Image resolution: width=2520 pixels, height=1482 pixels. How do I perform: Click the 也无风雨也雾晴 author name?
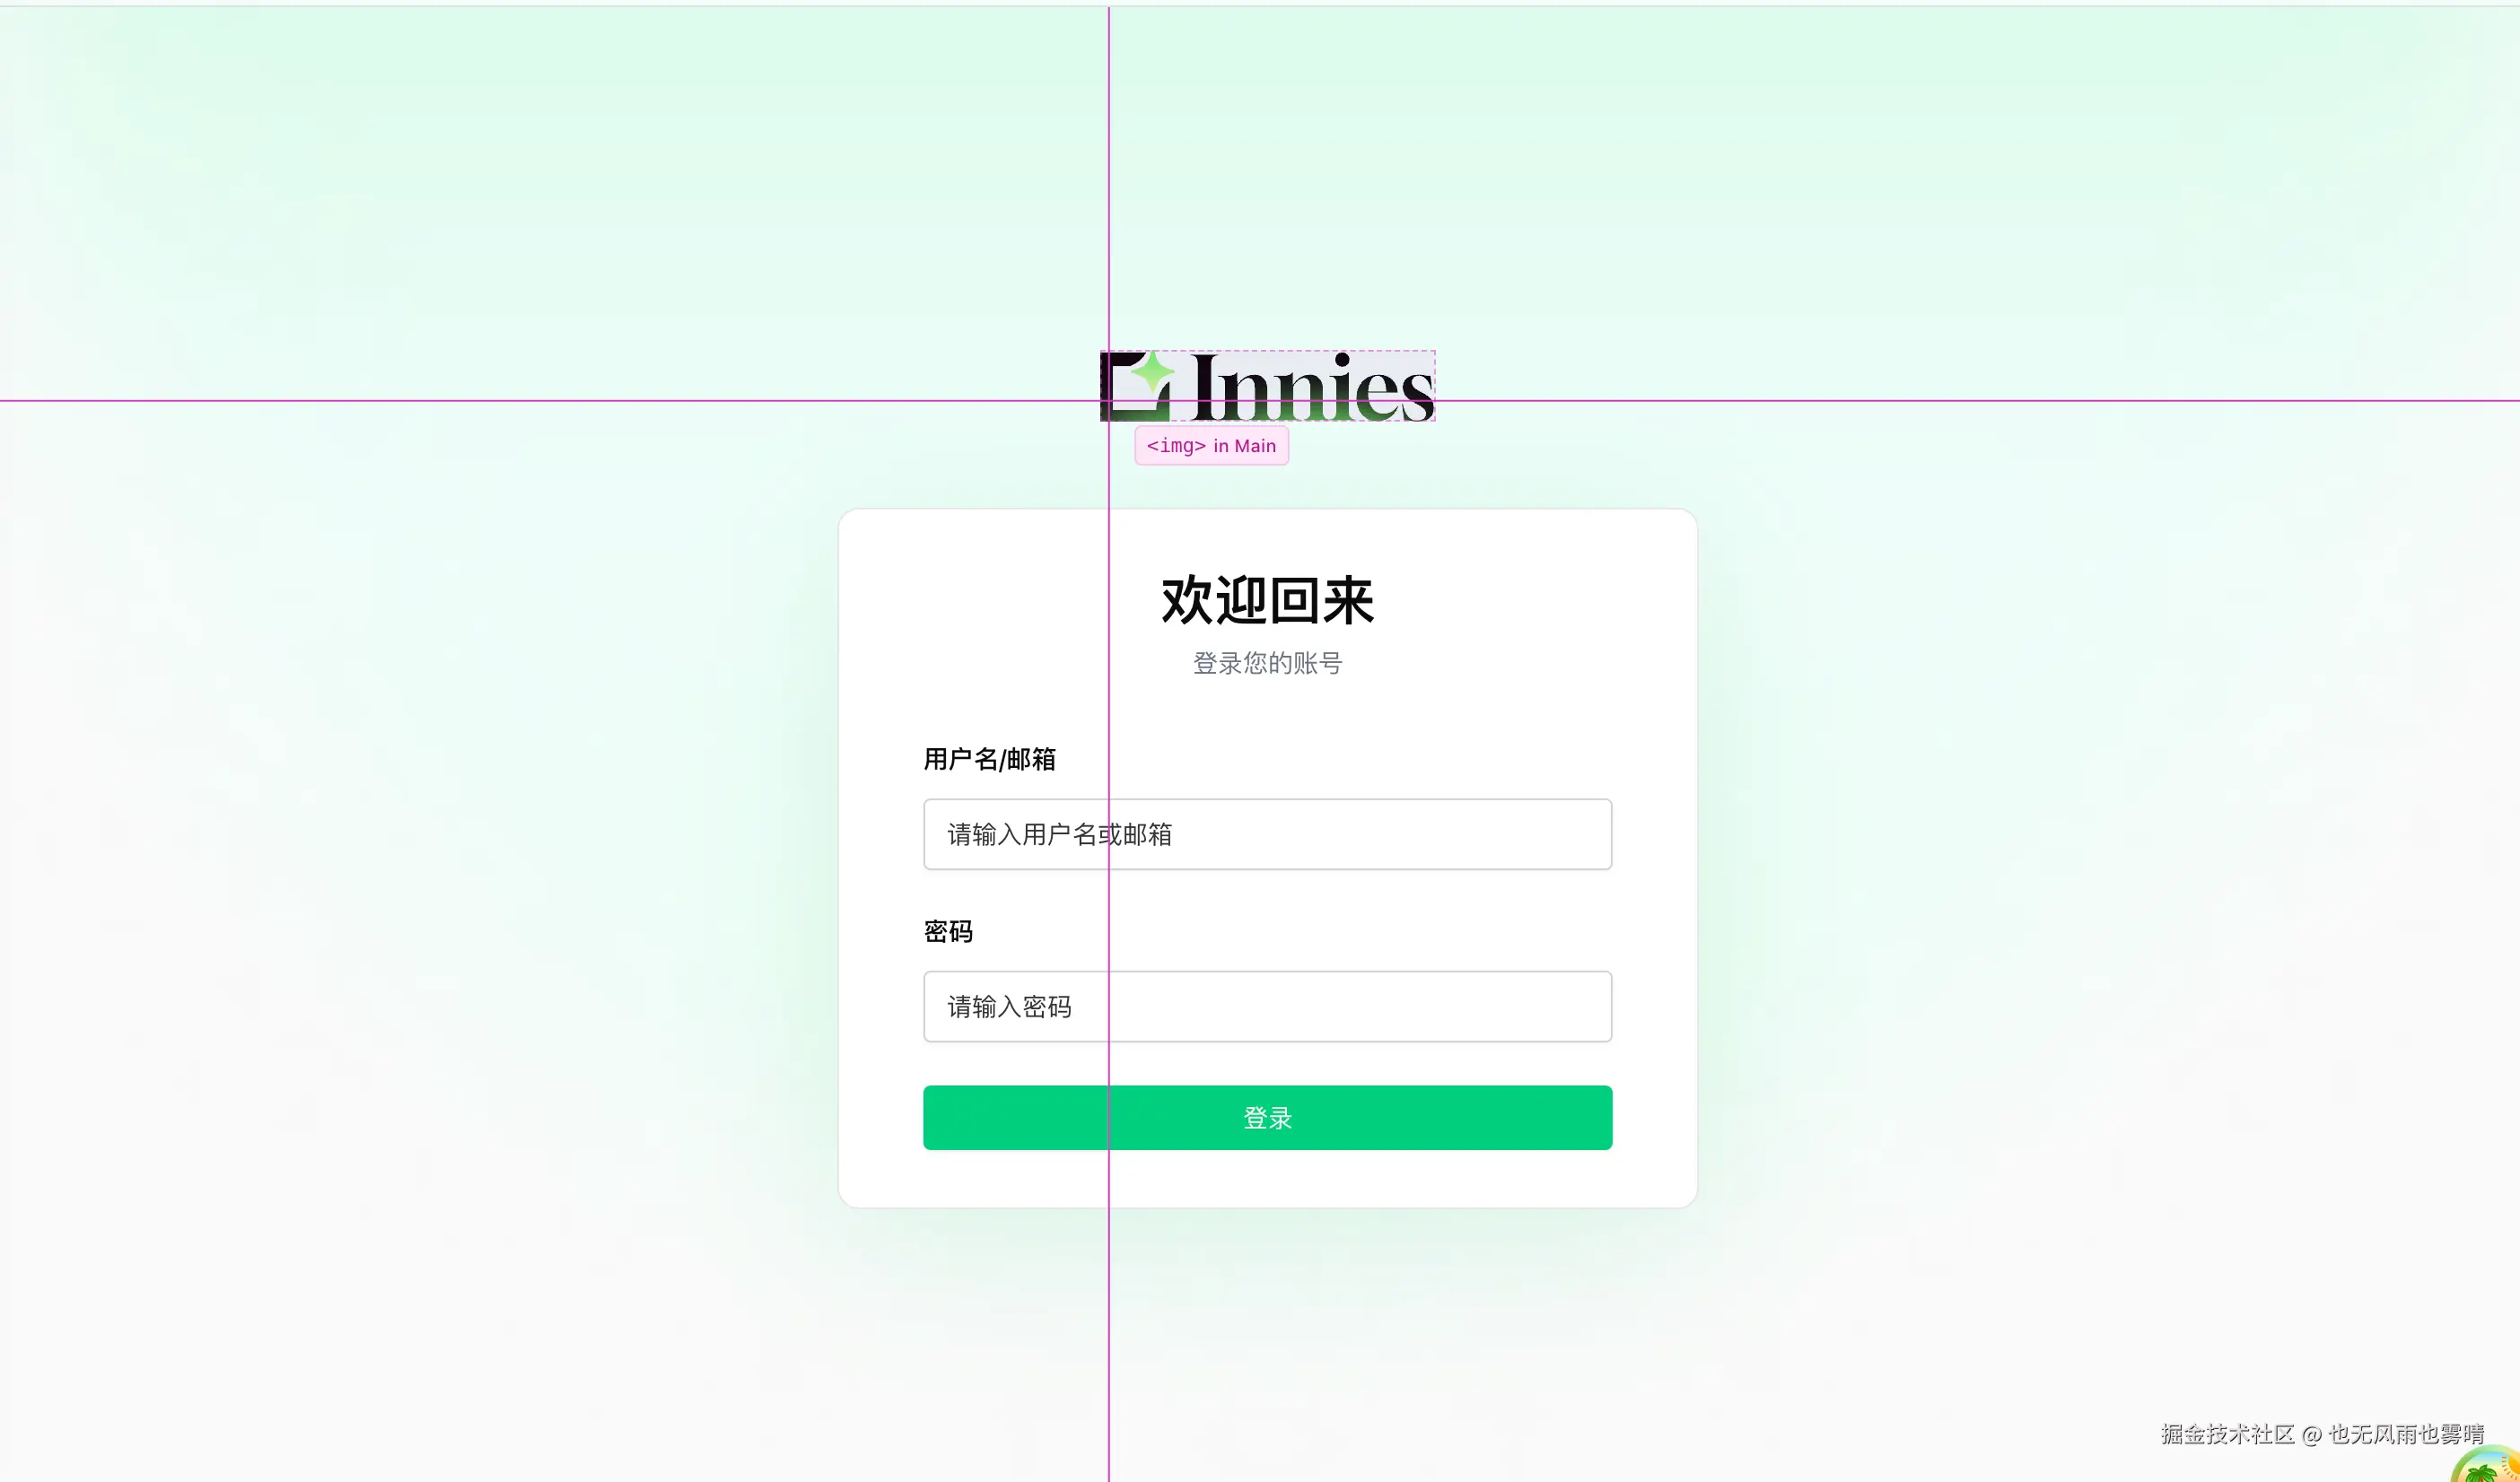point(2406,1434)
